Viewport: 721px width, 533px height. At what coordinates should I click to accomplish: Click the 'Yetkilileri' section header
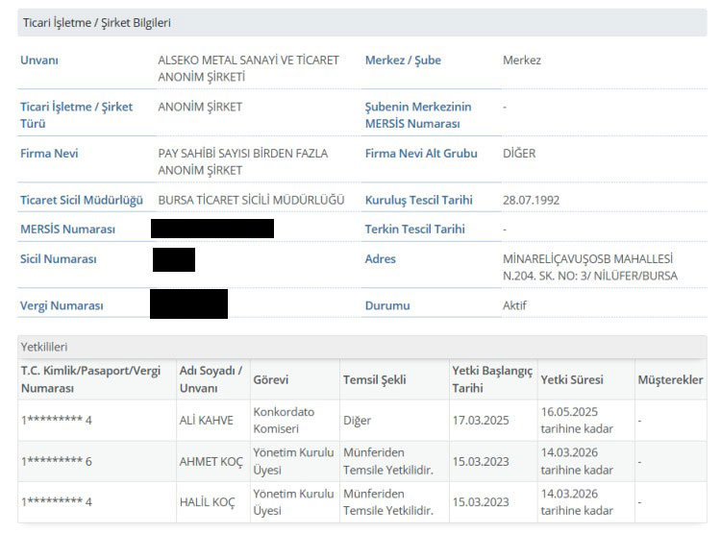44,347
